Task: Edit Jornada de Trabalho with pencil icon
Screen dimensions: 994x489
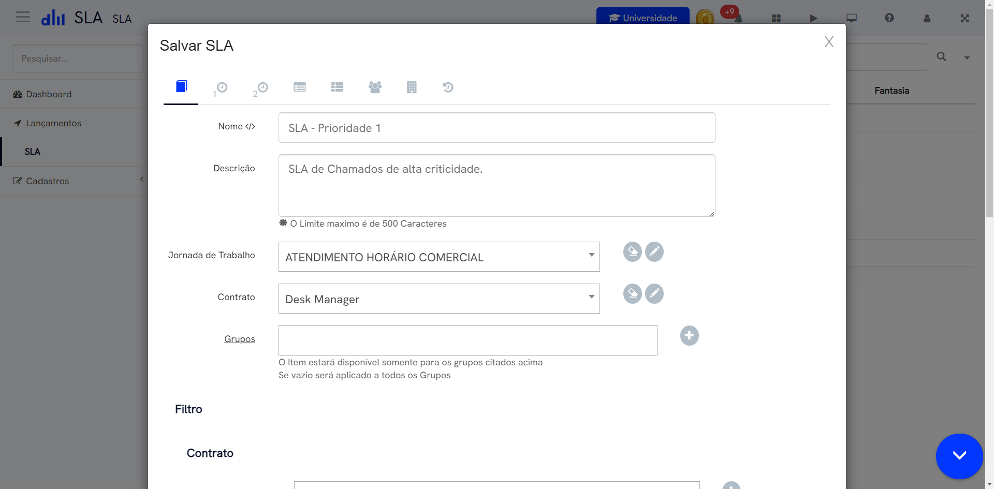Action: [654, 252]
